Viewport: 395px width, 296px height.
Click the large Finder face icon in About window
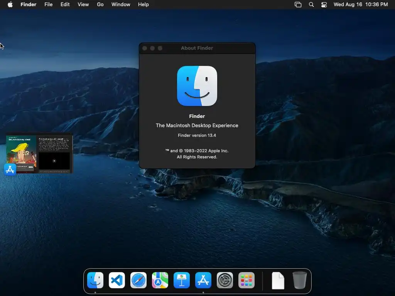tap(197, 86)
